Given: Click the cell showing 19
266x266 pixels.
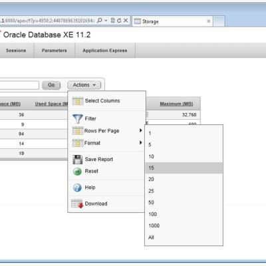Looking at the screenshot, I should [21, 154].
